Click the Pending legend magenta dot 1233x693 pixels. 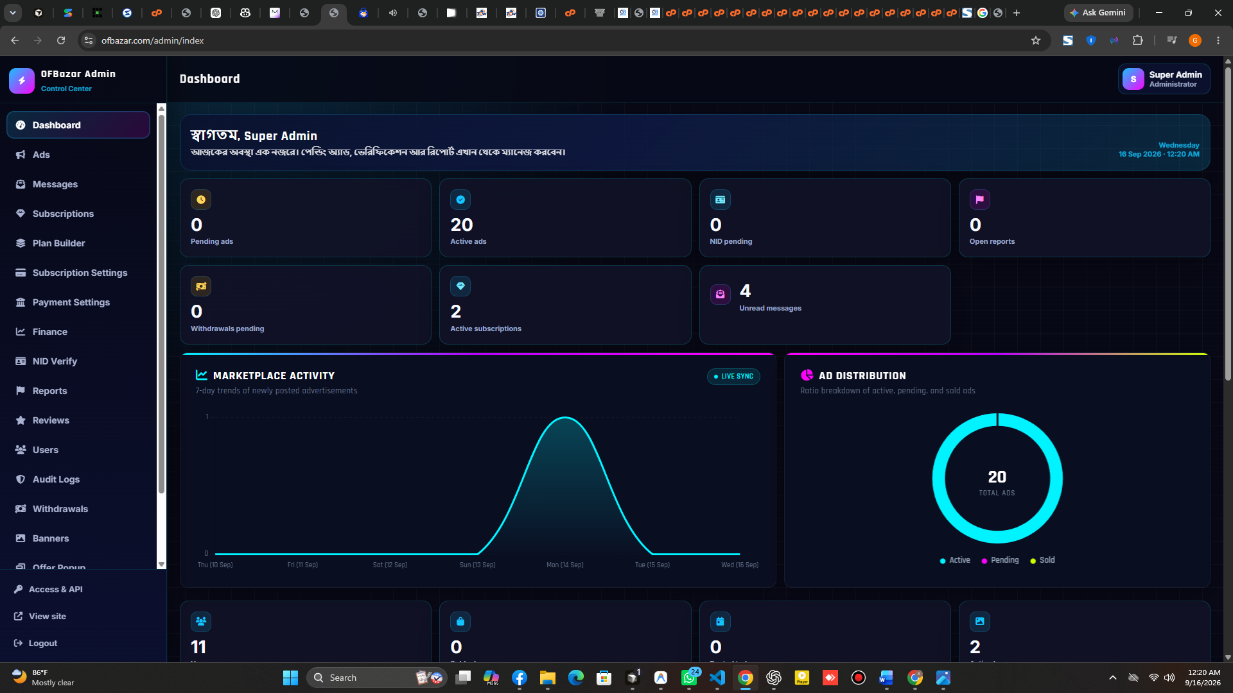pos(984,561)
